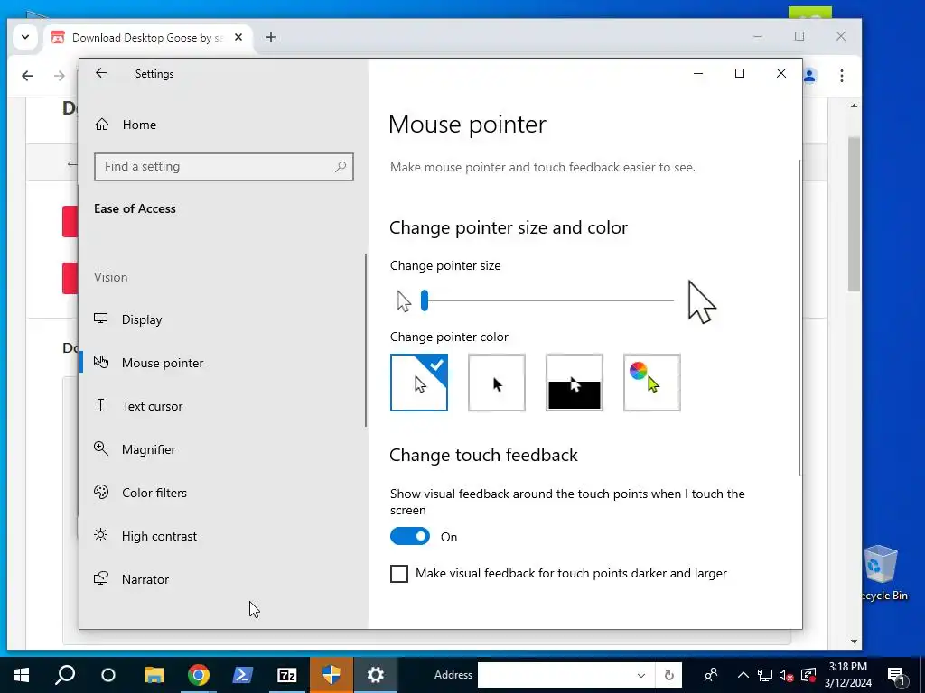
Task: Maximize the Settings window
Action: [740, 73]
